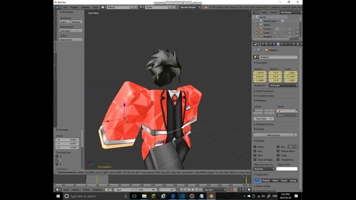Open the outliner Search menu

click(x=274, y=12)
